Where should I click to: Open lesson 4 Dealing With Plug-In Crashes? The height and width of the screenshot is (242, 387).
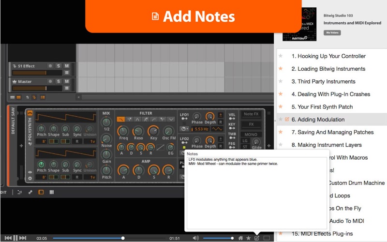[x=332, y=94]
